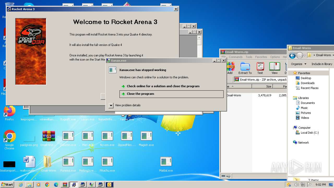Open the Tools menu in WinRAR
The width and height of the screenshot is (334, 188).
point(249,57)
